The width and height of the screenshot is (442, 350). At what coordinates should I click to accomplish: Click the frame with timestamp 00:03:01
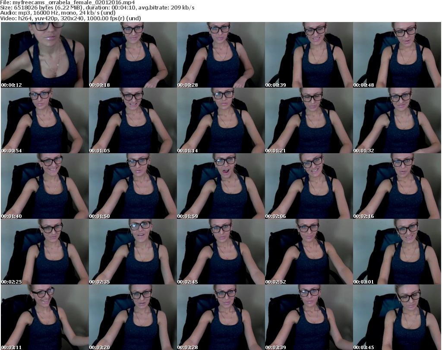[x=397, y=252]
